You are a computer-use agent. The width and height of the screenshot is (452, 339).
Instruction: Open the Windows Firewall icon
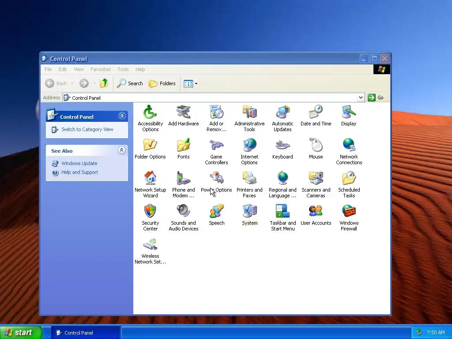(349, 211)
